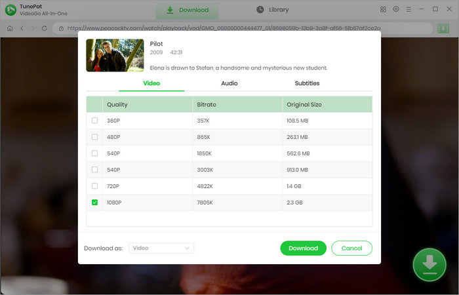Click green download icon beside address bar

[x=443, y=28]
